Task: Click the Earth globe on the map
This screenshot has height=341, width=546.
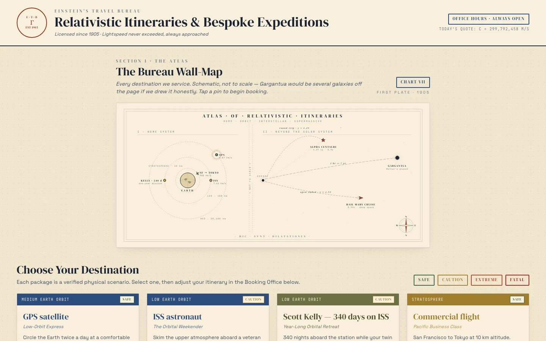Action: [188, 180]
